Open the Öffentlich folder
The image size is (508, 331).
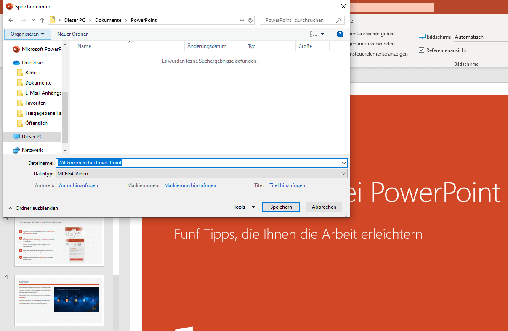36,123
